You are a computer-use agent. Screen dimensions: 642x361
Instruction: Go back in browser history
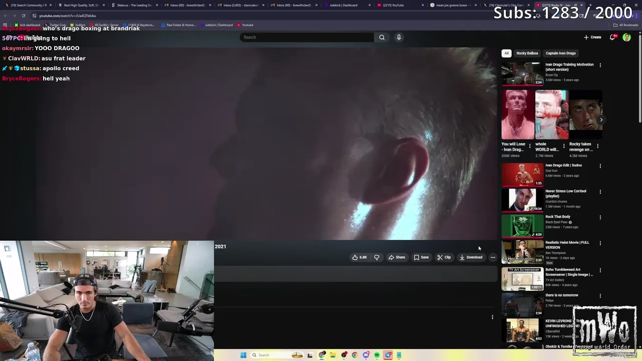5,16
